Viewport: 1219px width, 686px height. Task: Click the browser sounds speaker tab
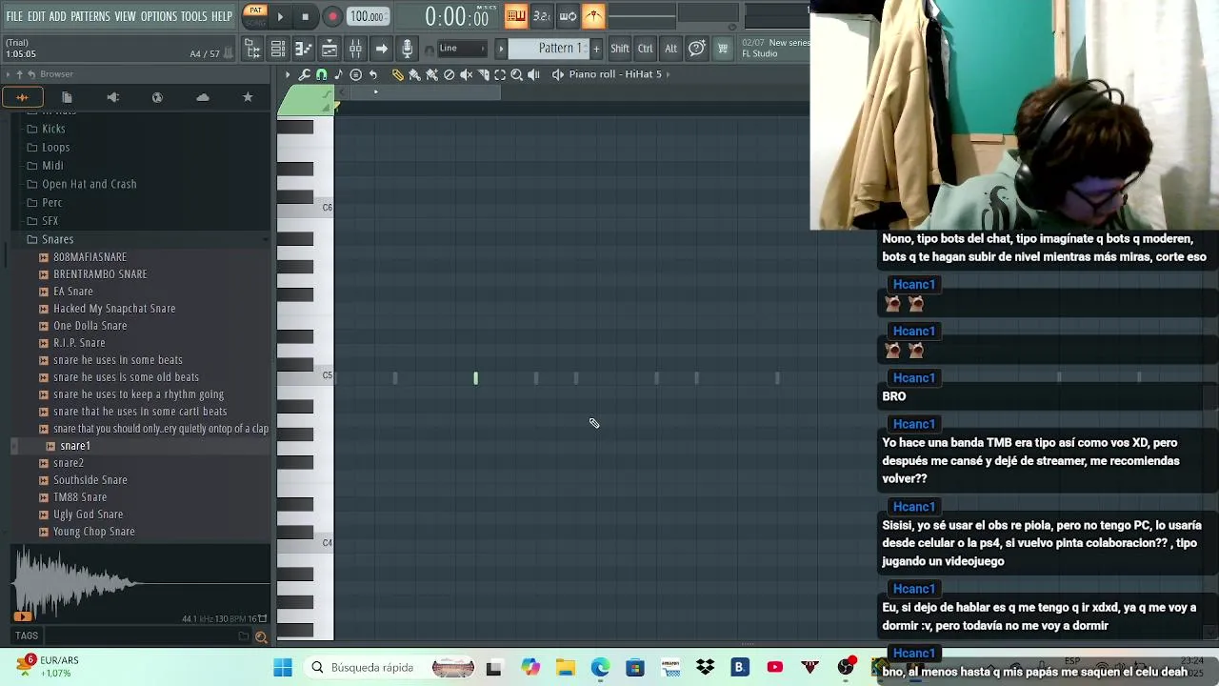[x=112, y=97]
